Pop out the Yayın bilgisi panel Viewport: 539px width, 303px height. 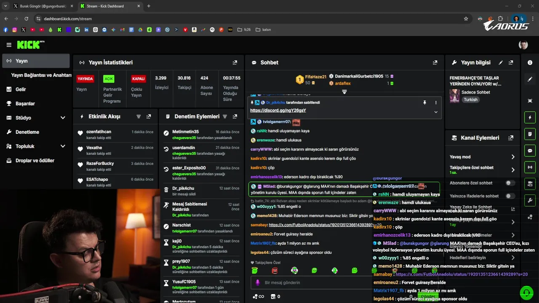point(511,63)
